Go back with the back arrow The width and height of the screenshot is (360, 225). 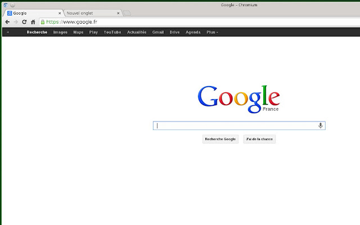[7, 22]
